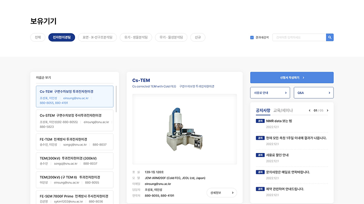Image resolution: width=364 pixels, height=204 pixels.
Task: Open the 신청서 작성하기 application form
Action: [x=292, y=77]
